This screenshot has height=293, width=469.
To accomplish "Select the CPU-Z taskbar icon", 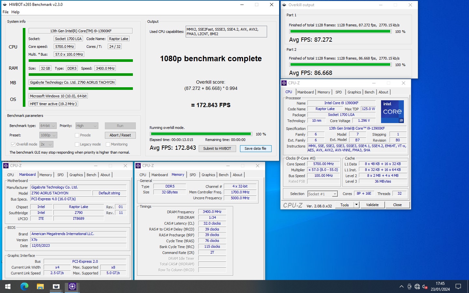I will [72, 286].
